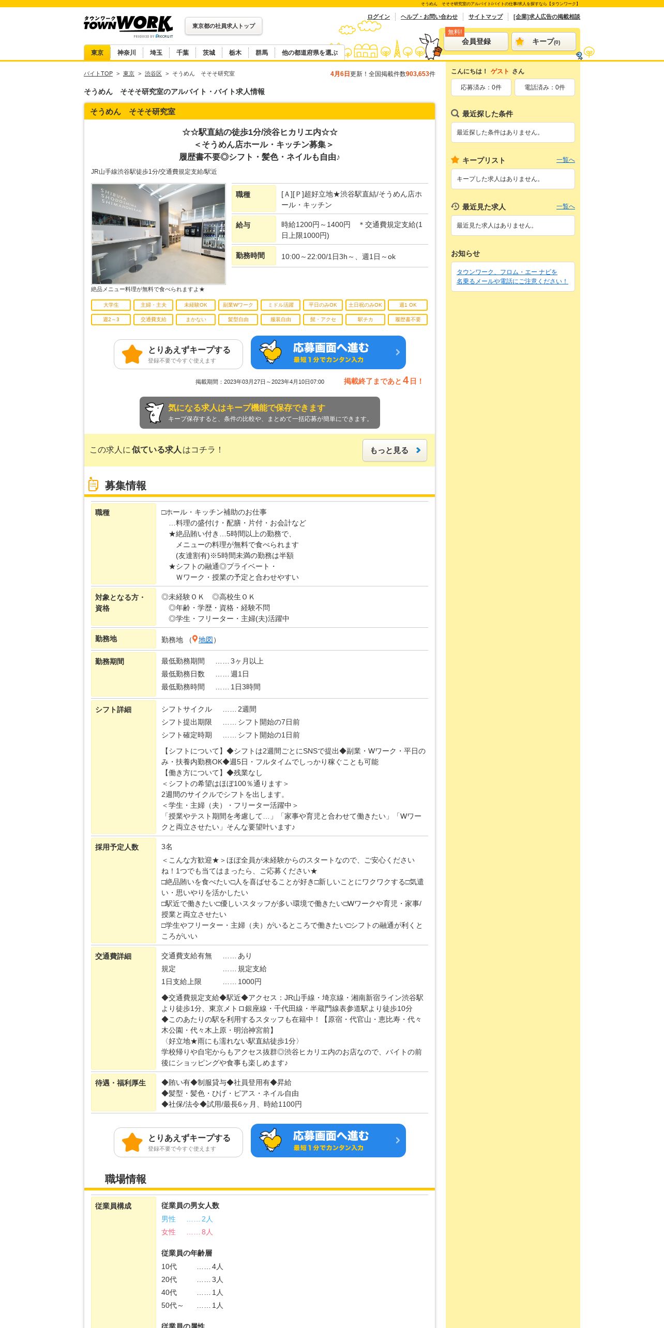
Task: Click lower とりあえずキープする button
Action: tap(178, 1142)
